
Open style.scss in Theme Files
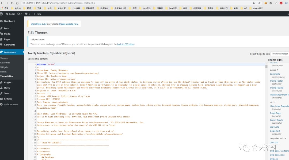click(274, 159)
